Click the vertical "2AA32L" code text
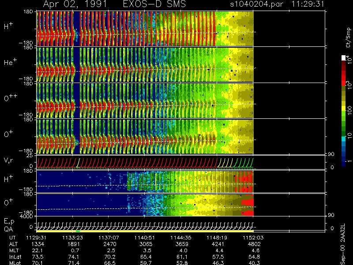This screenshot has width=353, height=265. (x=343, y=234)
